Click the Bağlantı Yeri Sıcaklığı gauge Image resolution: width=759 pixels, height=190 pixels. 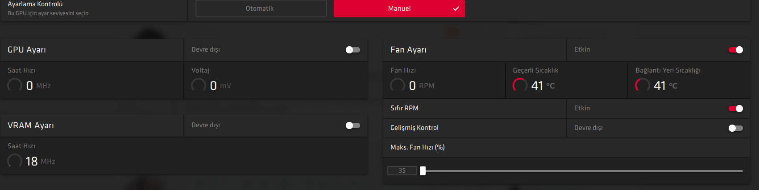tap(643, 85)
